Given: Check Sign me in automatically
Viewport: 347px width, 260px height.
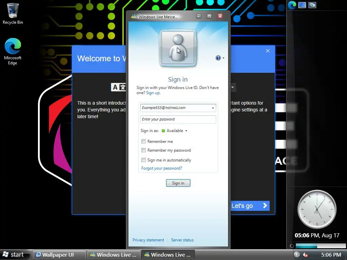Looking at the screenshot, I should (143, 160).
